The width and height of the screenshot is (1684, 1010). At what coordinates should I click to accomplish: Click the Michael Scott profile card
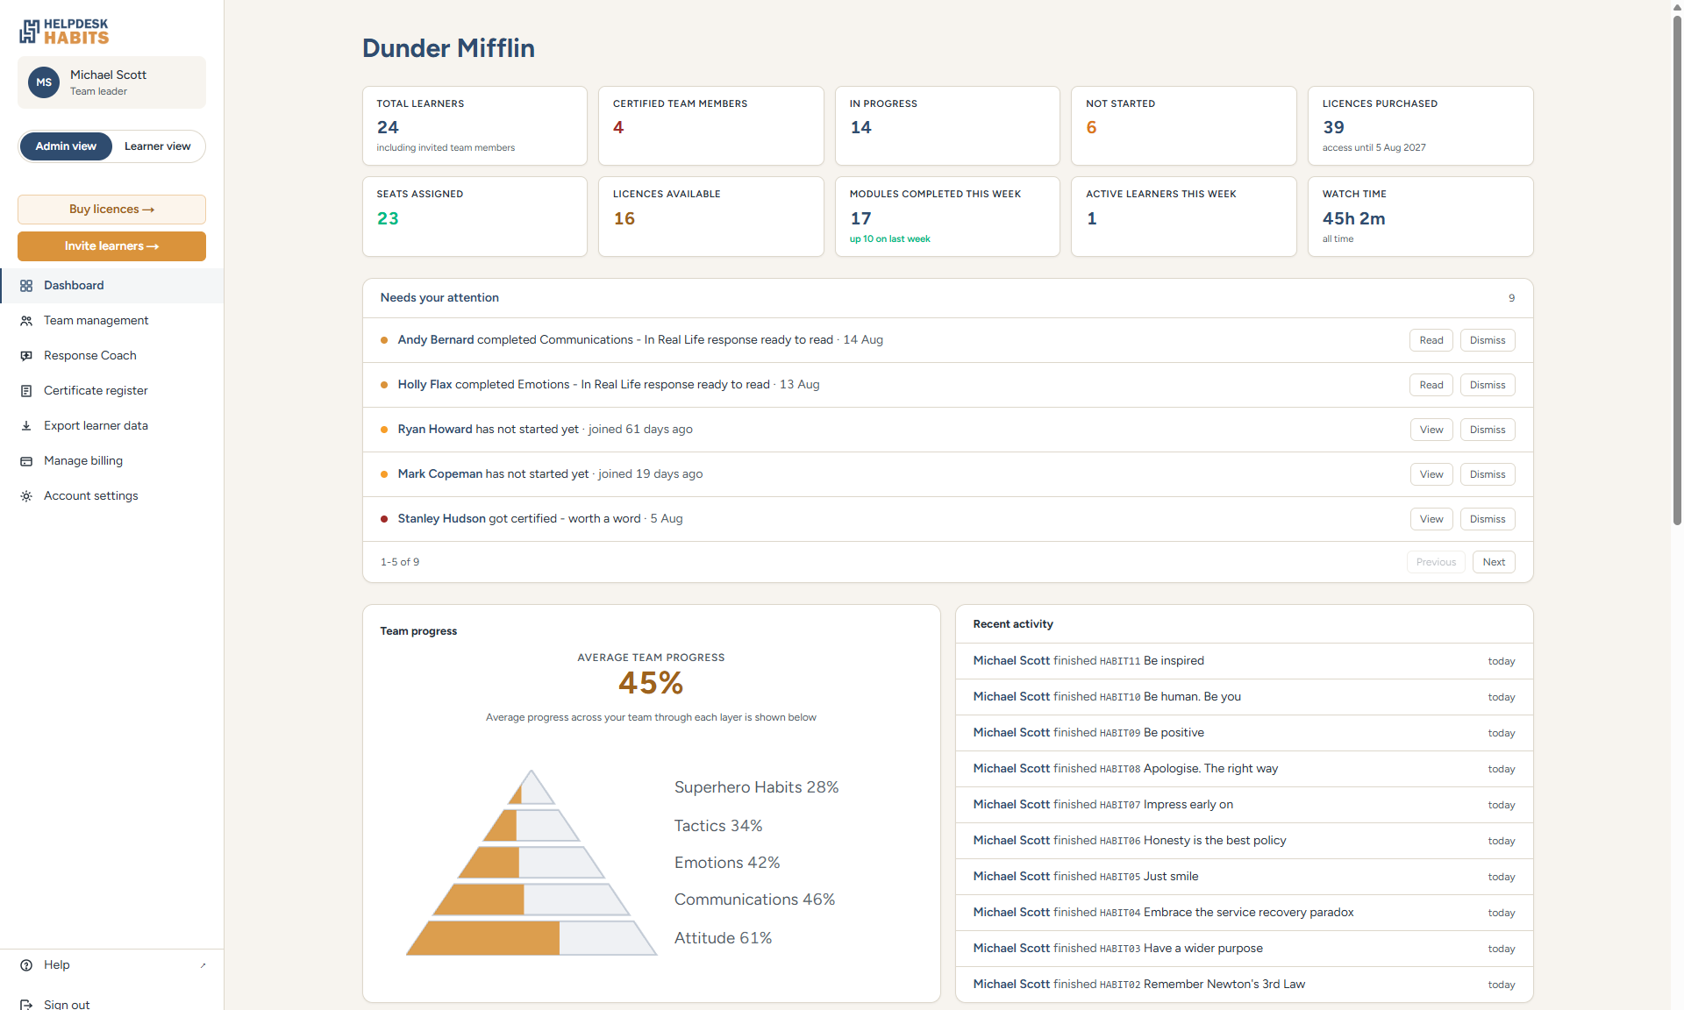111,82
